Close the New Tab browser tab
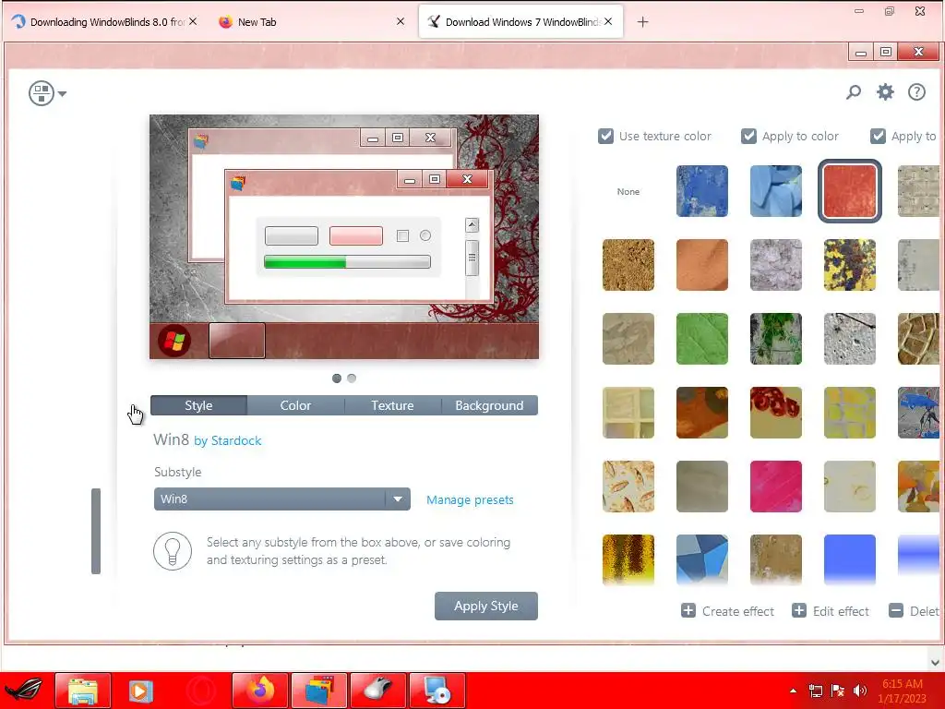Viewport: 945px width, 709px height. click(401, 22)
